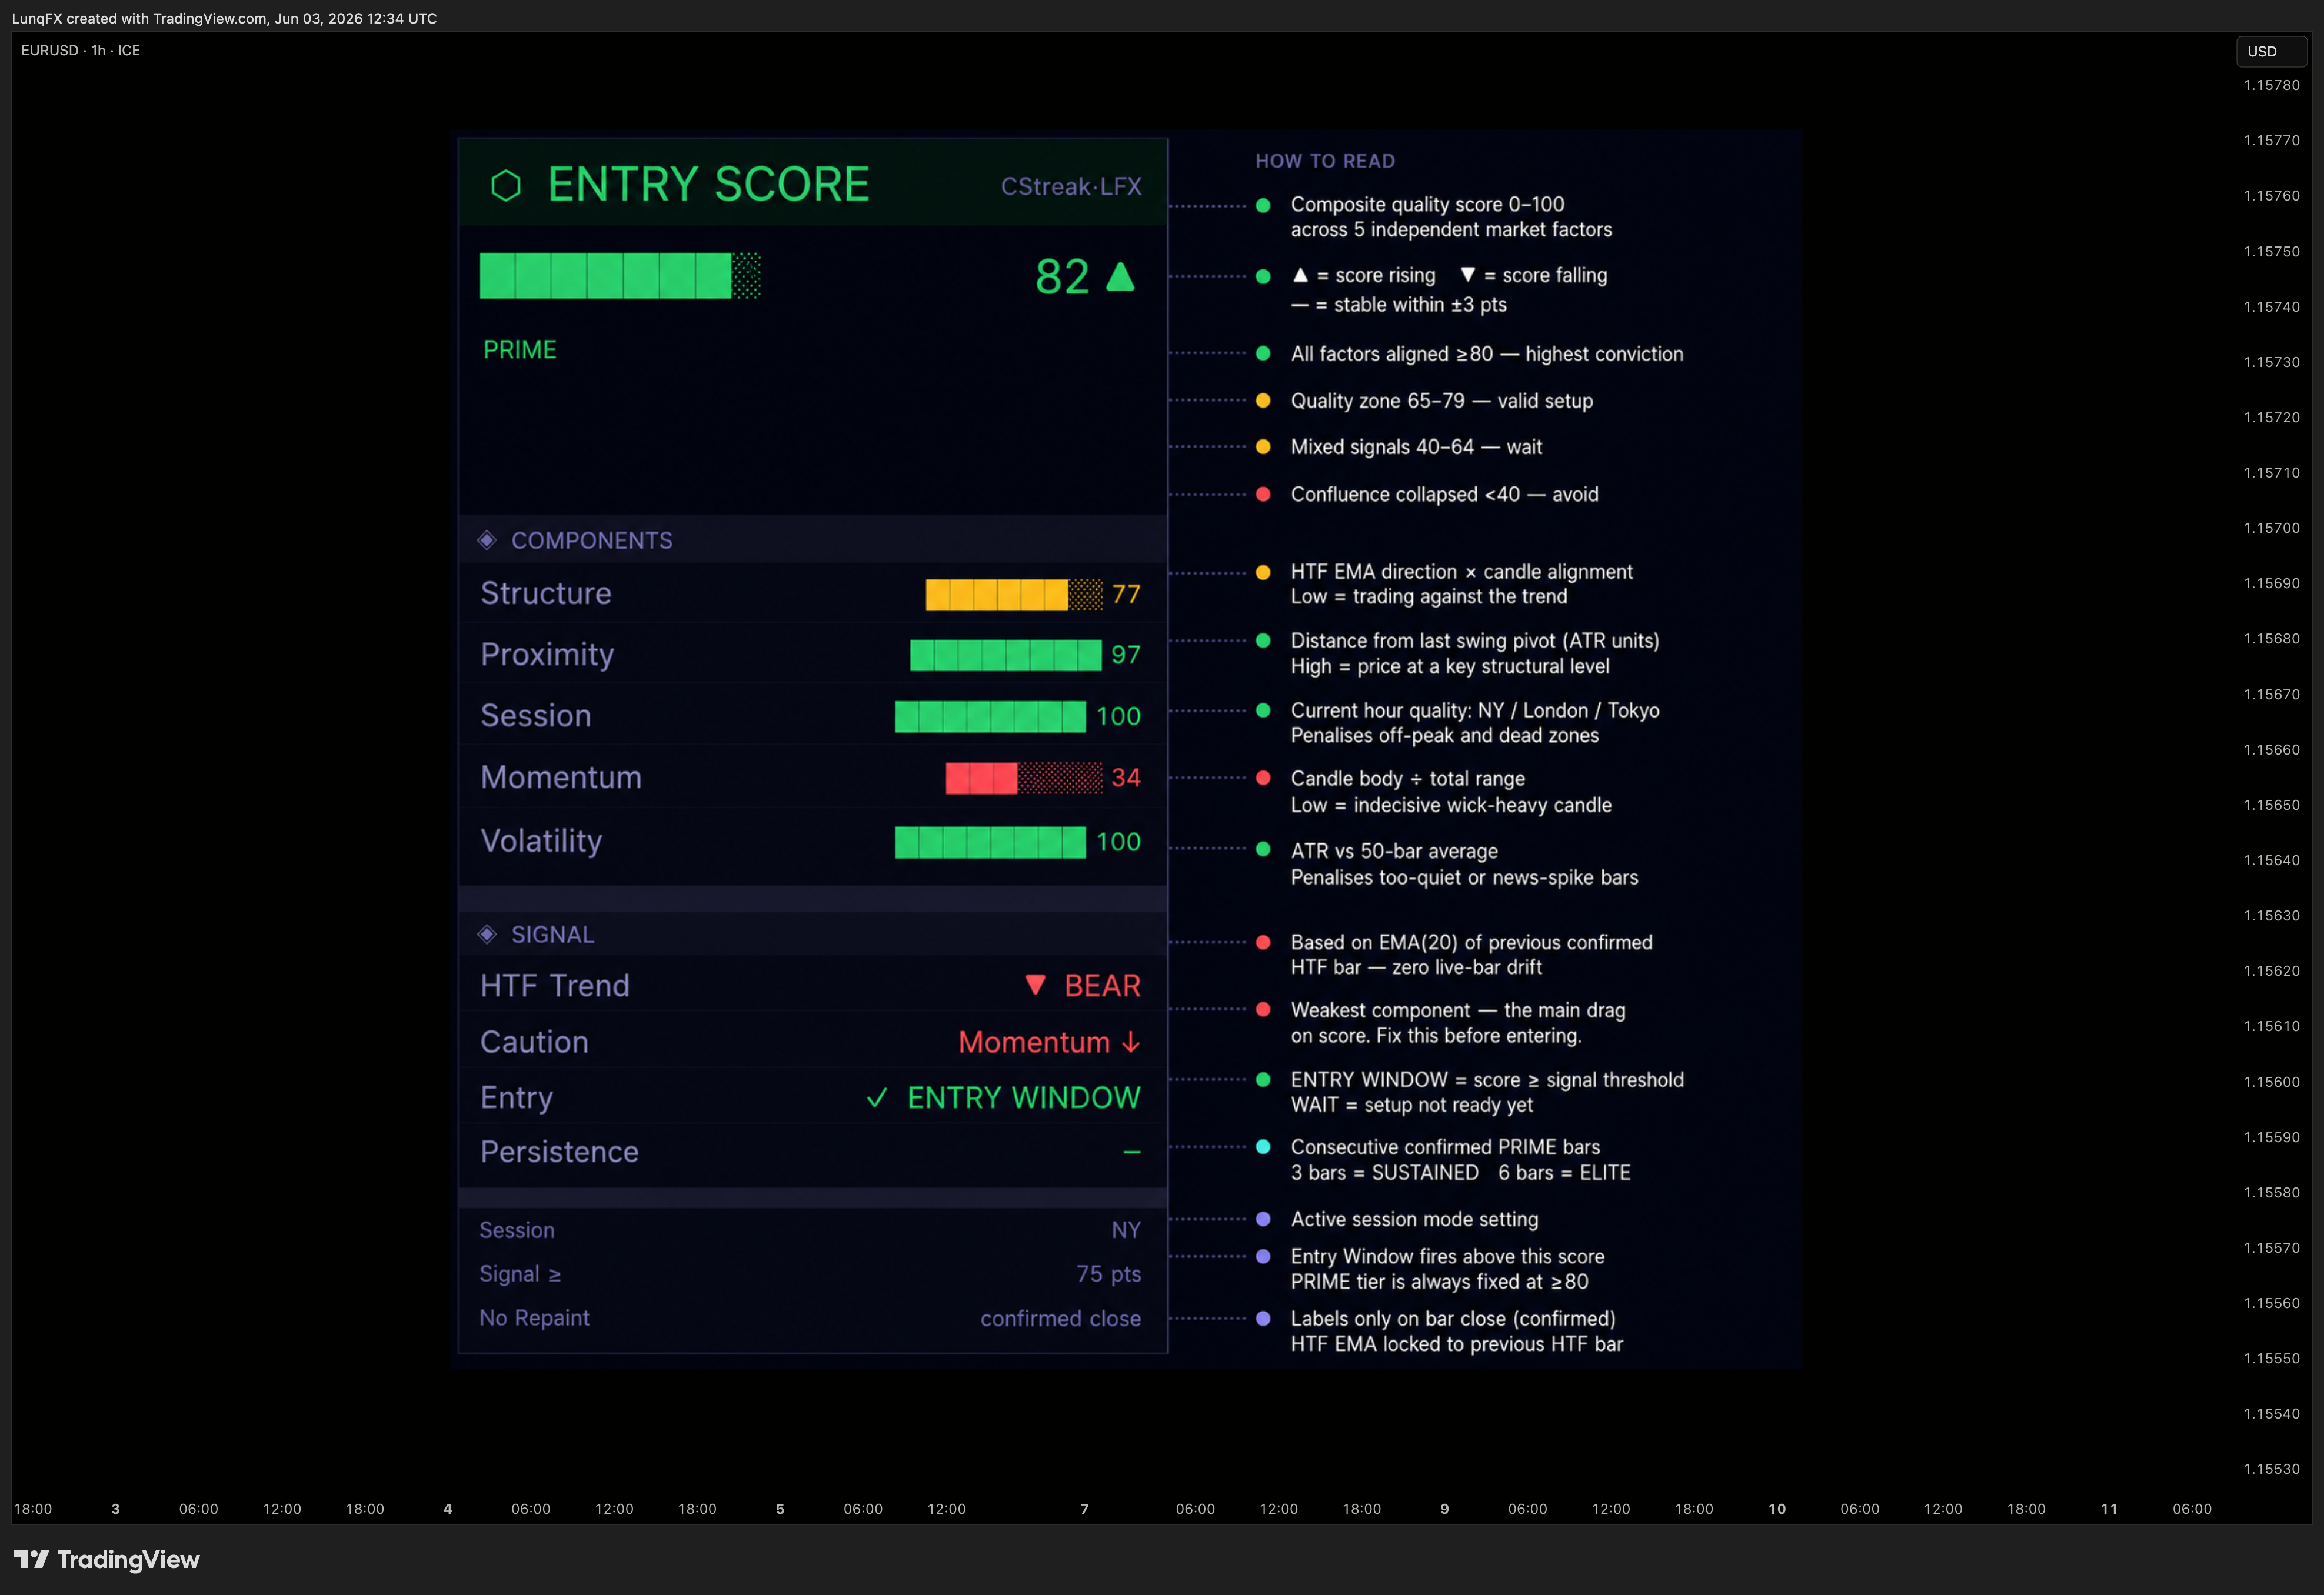Click the red Momentum score bar
The height and width of the screenshot is (1595, 2324).
pos(1024,778)
